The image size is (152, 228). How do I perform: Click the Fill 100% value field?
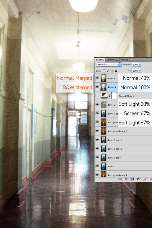click(135, 71)
